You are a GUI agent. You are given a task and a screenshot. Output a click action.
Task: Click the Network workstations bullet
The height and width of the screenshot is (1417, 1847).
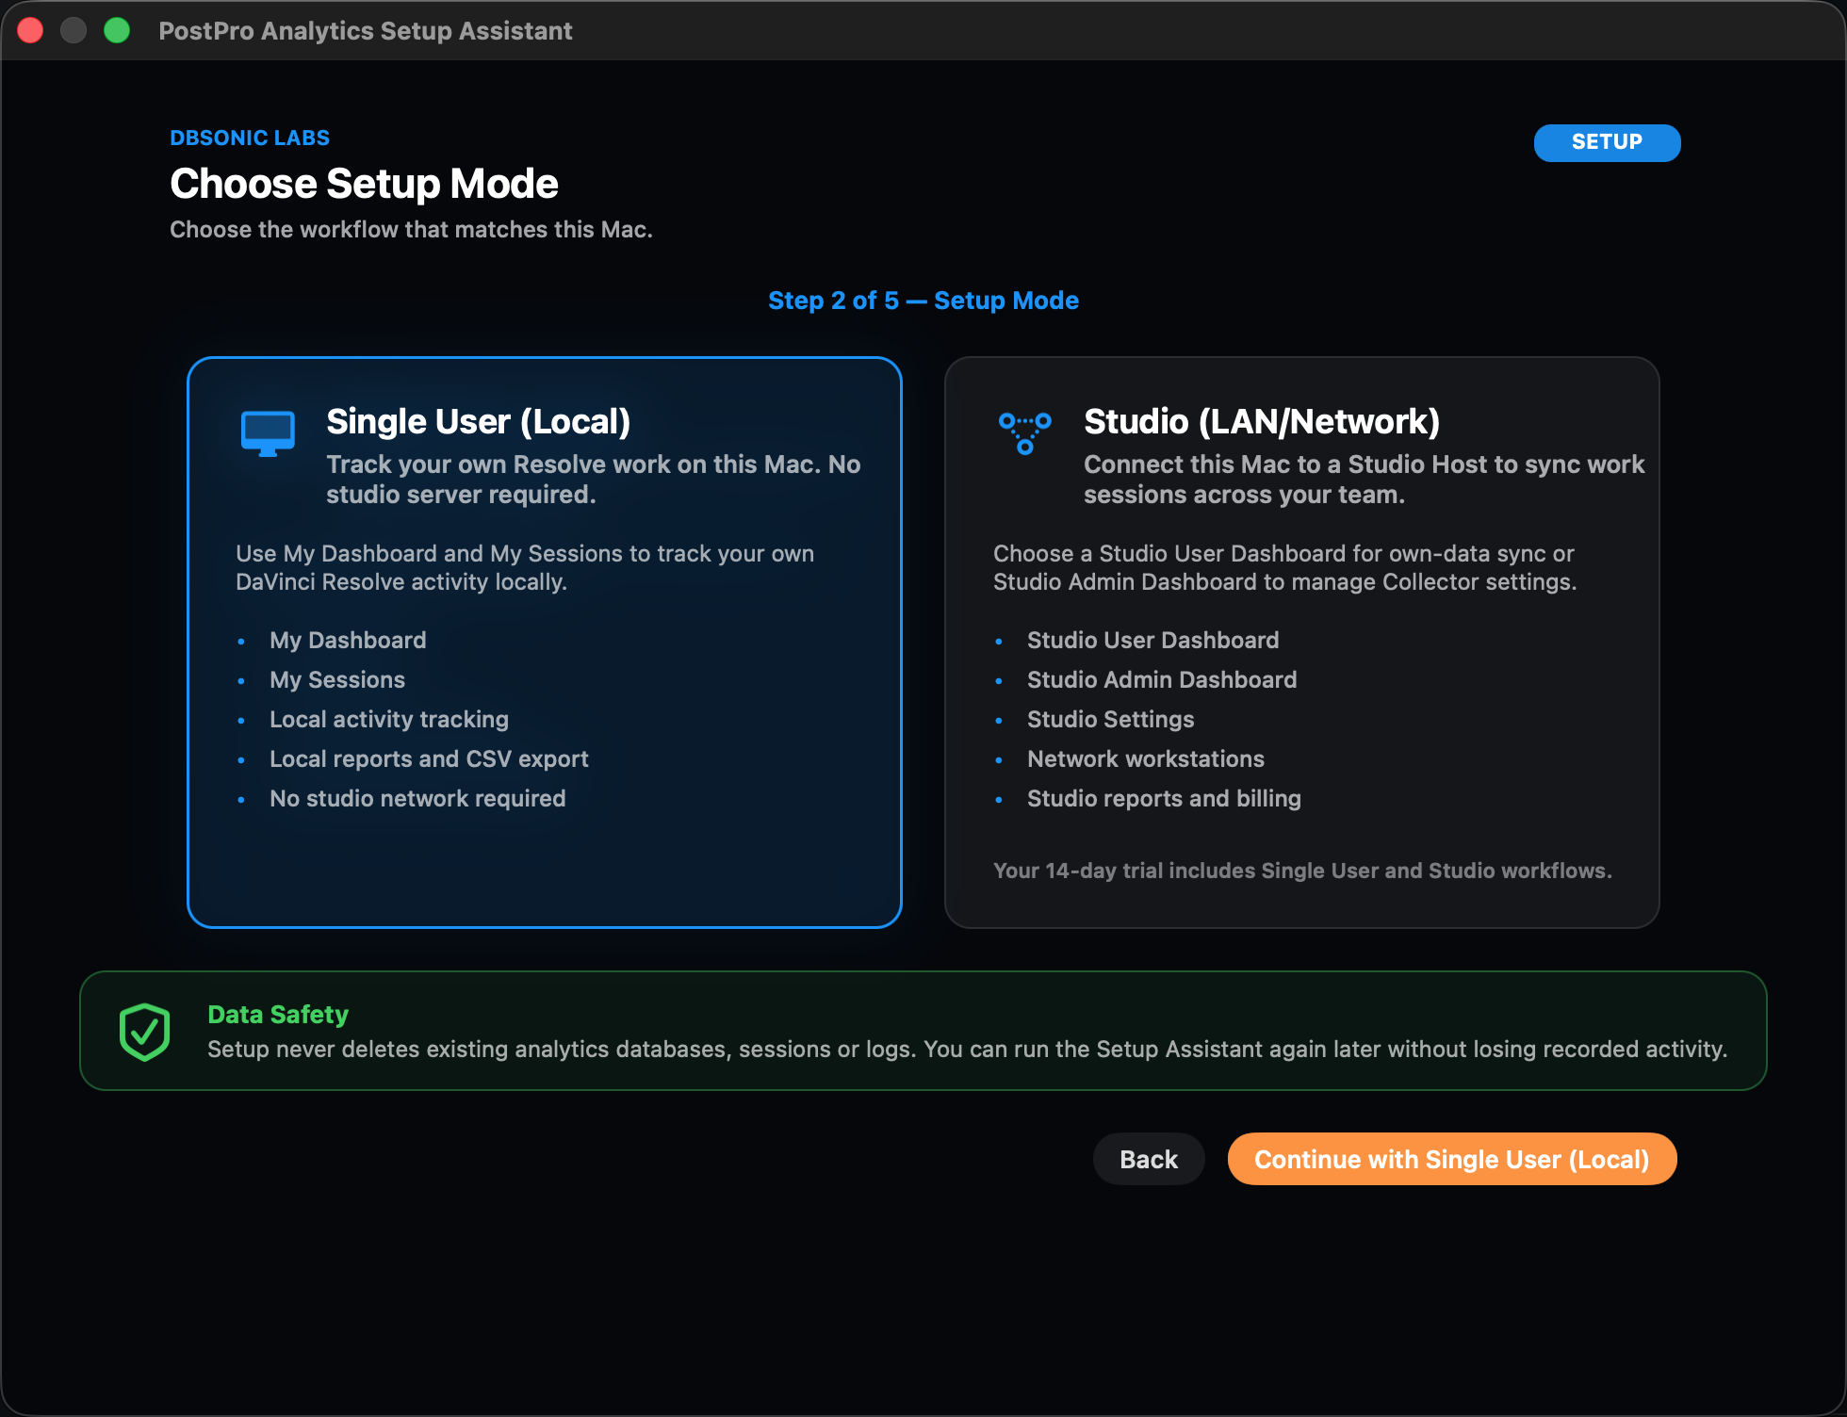click(1145, 759)
